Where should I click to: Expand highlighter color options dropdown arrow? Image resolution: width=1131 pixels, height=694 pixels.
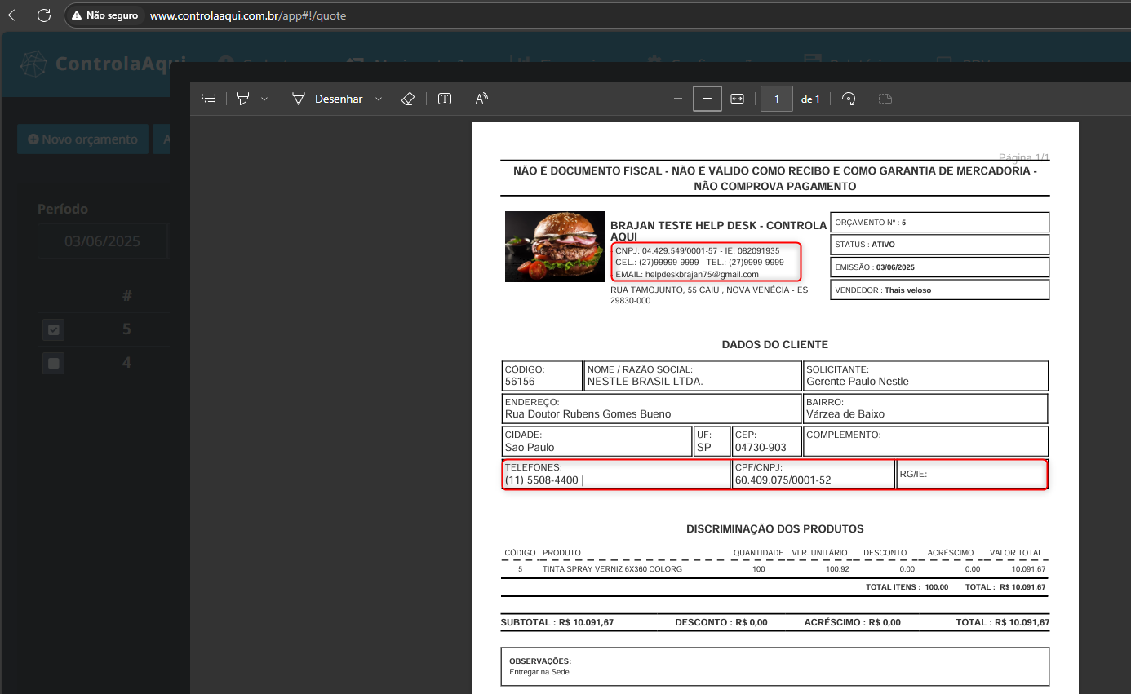pyautogui.click(x=264, y=99)
